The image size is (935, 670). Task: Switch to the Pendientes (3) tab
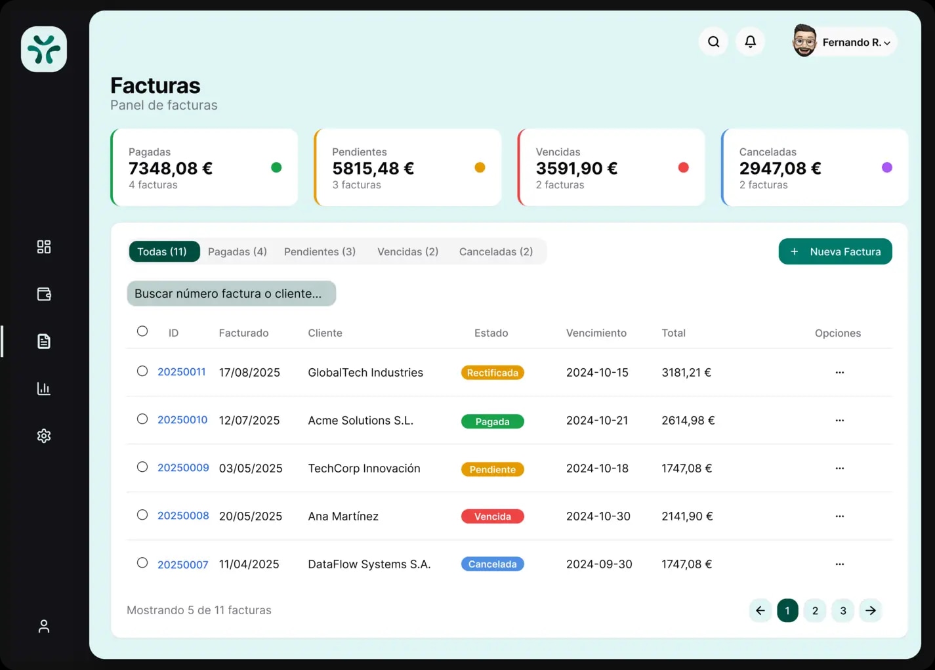320,251
